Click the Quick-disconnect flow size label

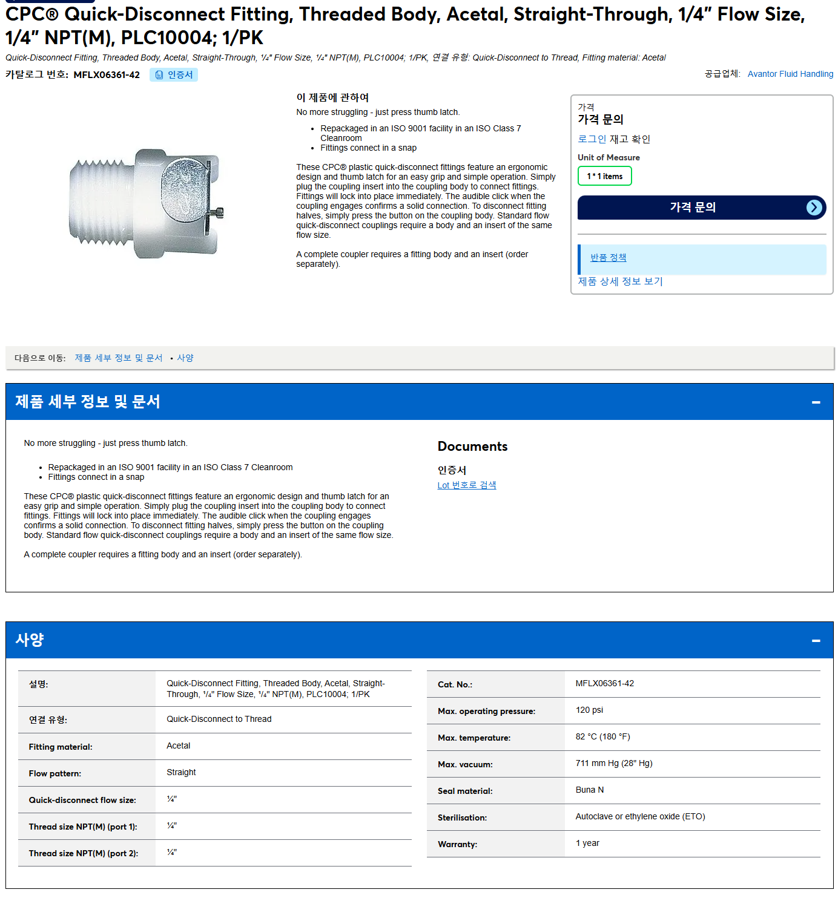tap(82, 800)
